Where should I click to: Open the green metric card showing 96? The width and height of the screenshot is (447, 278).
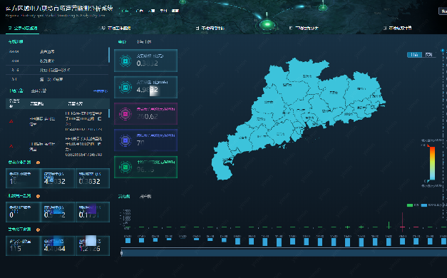(145, 167)
